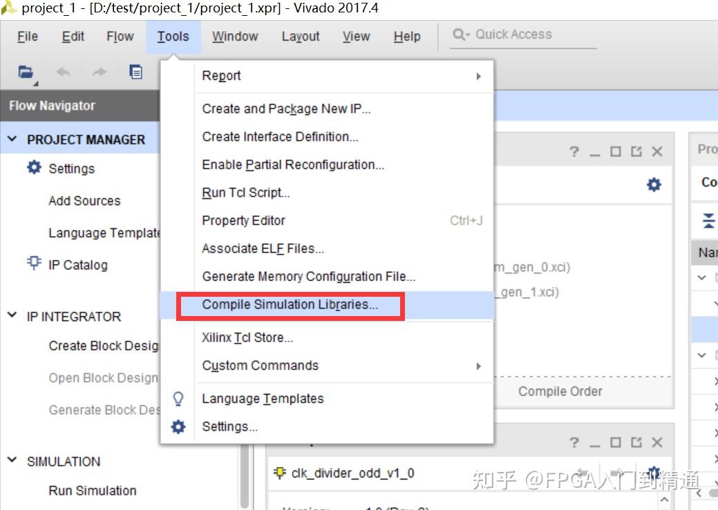This screenshot has height=510, width=718.
Task: Open the Help menu
Action: point(406,36)
